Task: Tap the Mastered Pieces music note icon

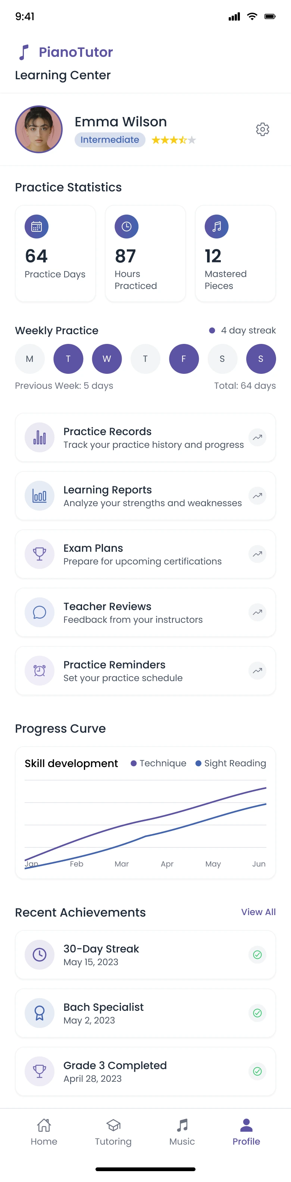Action: 217,227
